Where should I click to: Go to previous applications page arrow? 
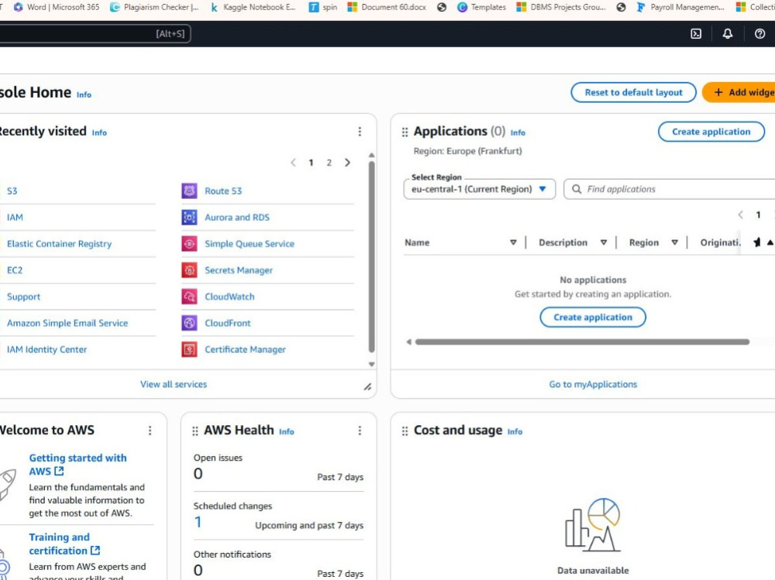740,215
